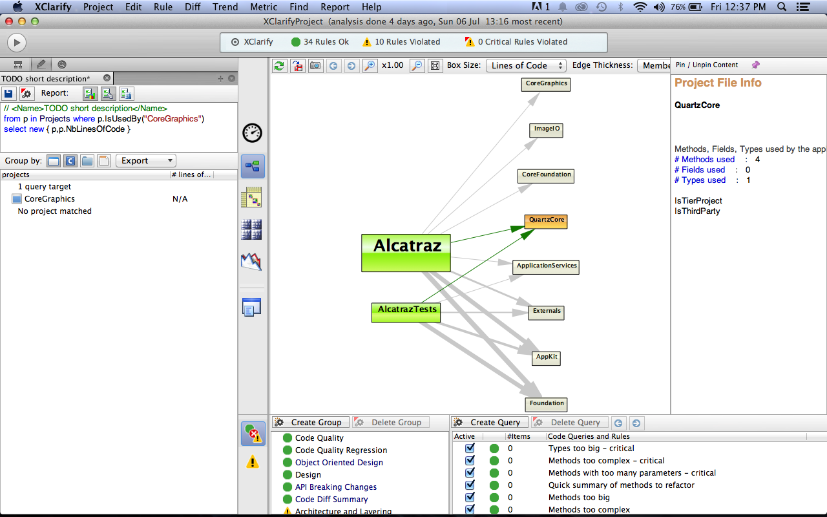827x517 pixels.
Task: Group results by file icon
Action: click(x=104, y=160)
